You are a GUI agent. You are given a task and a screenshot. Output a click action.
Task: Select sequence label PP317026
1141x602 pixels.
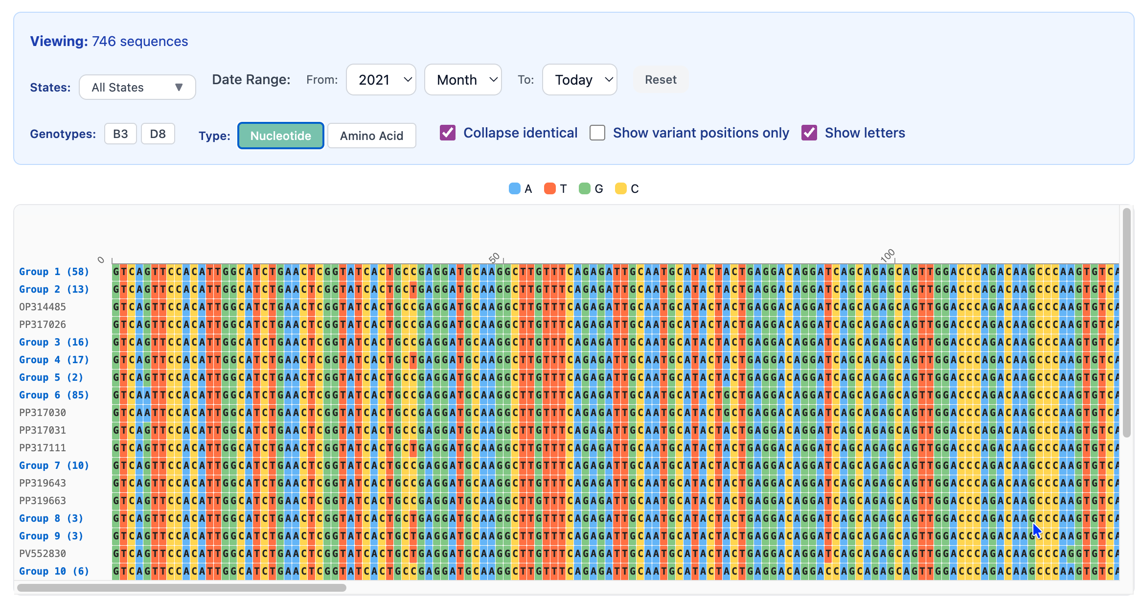43,324
